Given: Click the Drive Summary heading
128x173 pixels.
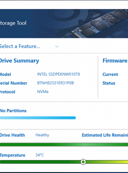Looking at the screenshot, I should tap(19, 61).
